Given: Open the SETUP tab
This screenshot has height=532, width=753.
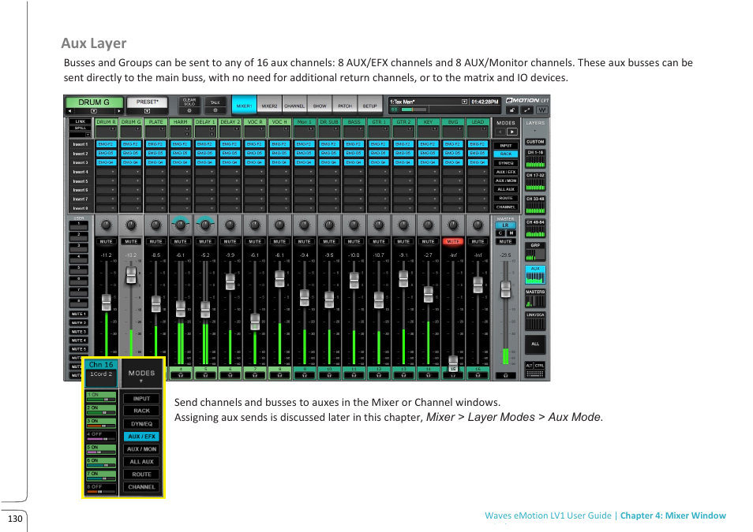Looking at the screenshot, I should click(x=369, y=105).
